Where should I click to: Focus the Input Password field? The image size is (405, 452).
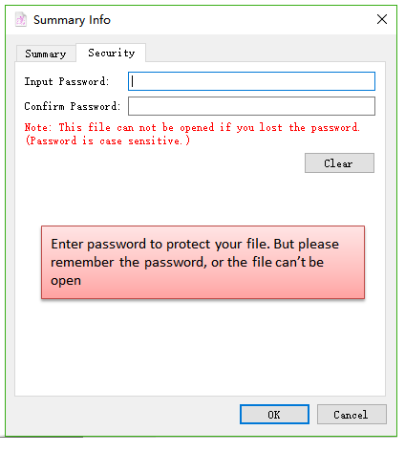[251, 81]
